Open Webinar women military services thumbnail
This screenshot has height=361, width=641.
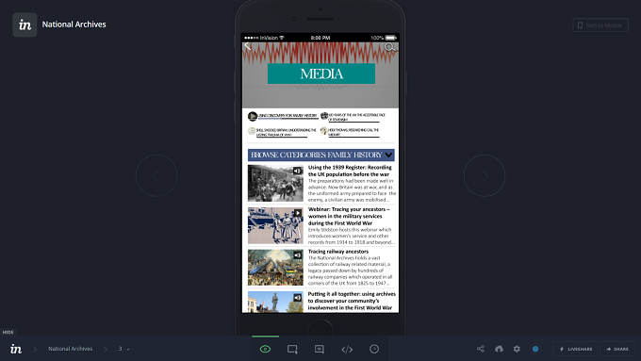275,225
